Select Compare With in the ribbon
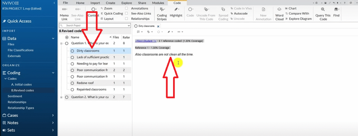This screenshot has width=358, height=136. (297, 14)
